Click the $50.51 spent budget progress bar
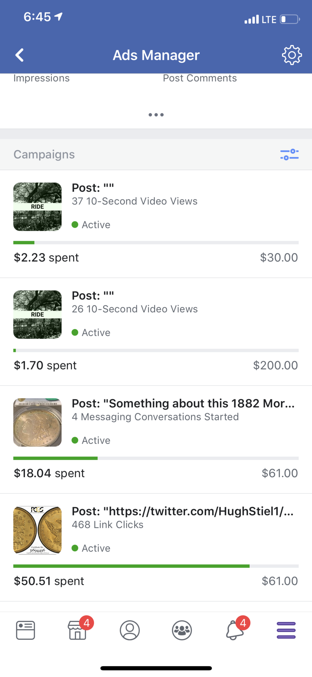Screen dimensions: 312x677 156,566
